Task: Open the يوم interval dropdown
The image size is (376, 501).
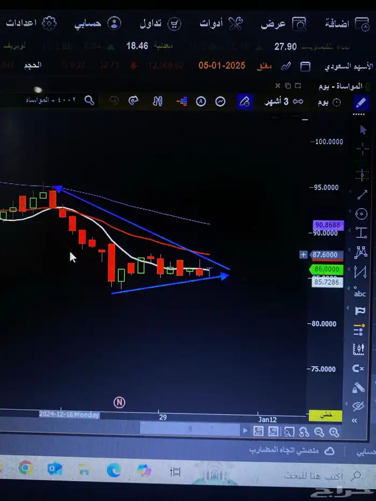Action: 328,102
